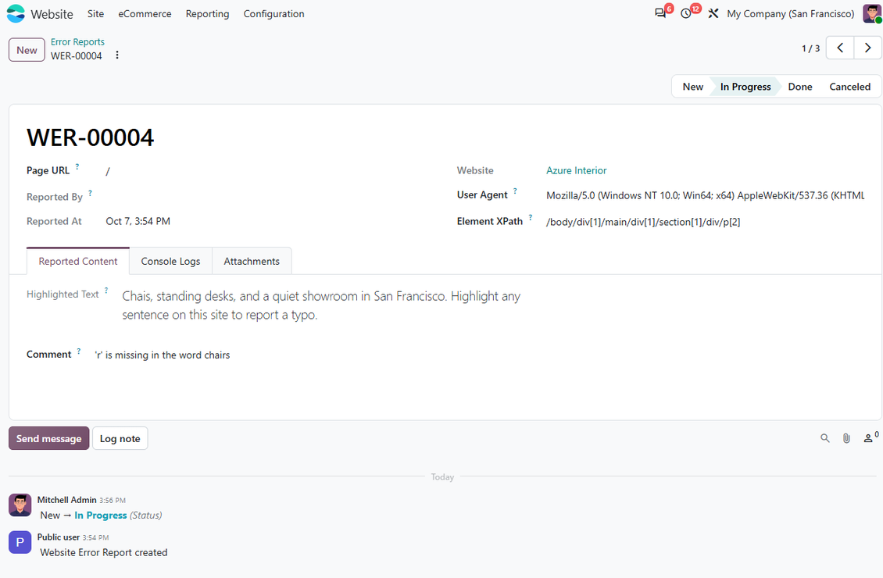Open the Site menu
The height and width of the screenshot is (578, 883).
tap(96, 14)
